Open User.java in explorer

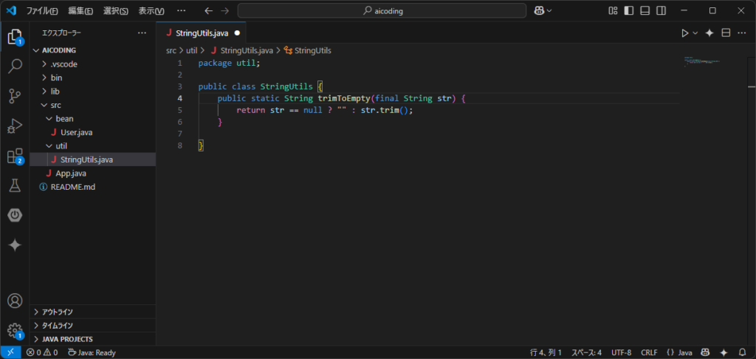(x=92, y=132)
